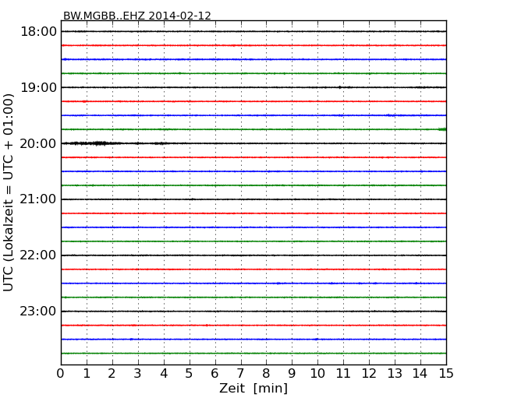Viewport: 507px width, 405px height.
Task: Click the 21:00 time label
Action: (x=38, y=199)
